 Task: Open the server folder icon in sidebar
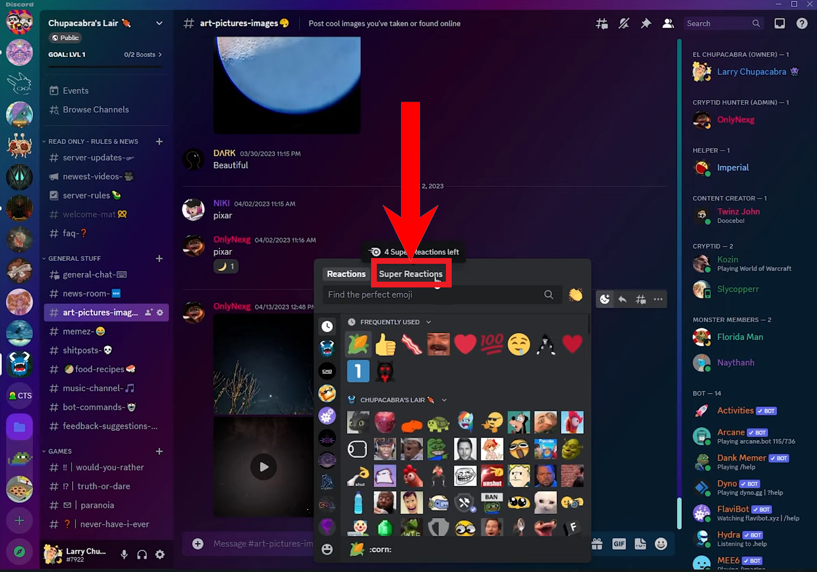(20, 427)
